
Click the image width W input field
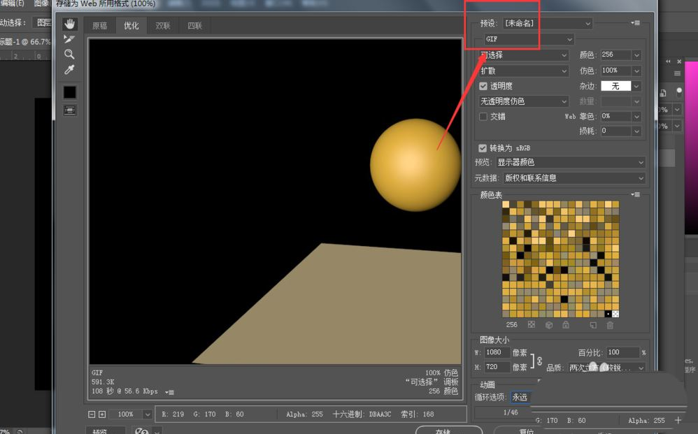click(x=497, y=353)
